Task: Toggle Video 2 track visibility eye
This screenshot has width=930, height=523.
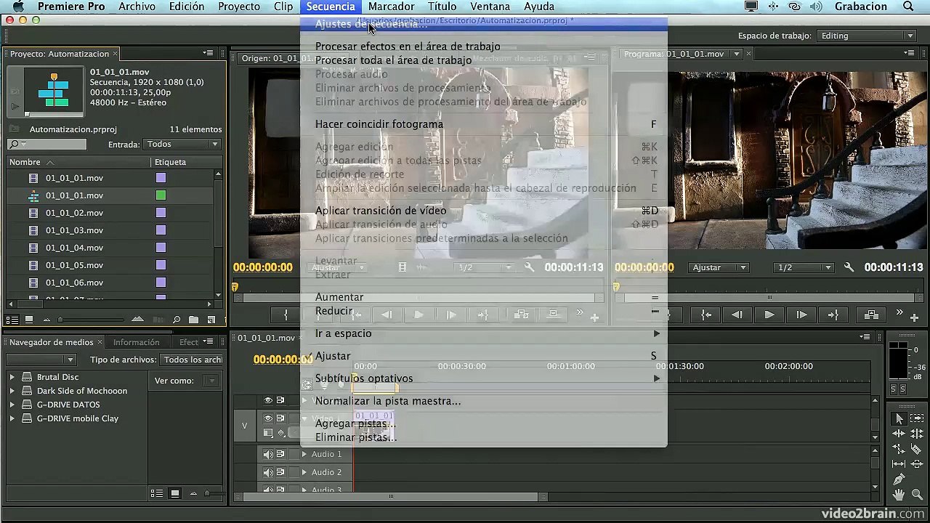Action: point(268,400)
